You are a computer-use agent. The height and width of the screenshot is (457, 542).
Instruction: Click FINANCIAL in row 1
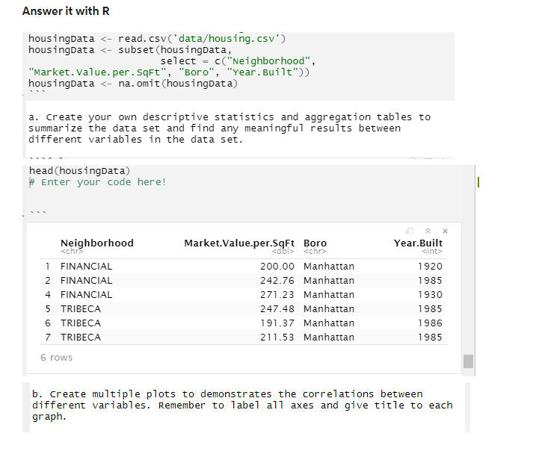87,266
